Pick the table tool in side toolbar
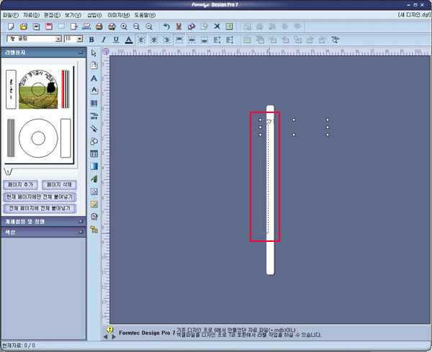432x352 pixels. pyautogui.click(x=94, y=153)
